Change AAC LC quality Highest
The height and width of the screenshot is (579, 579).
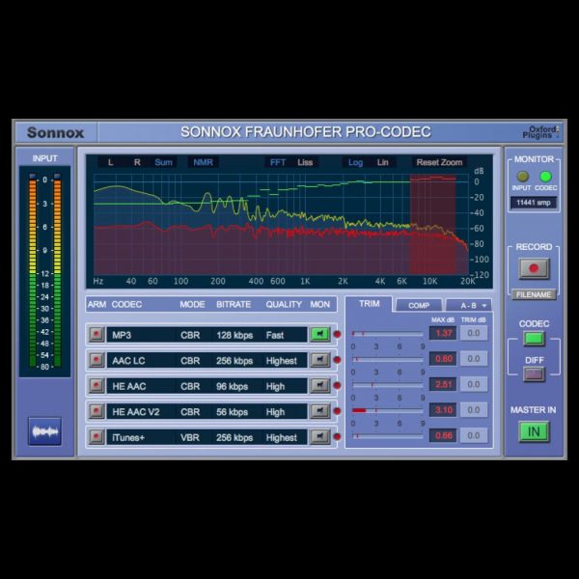(x=282, y=360)
